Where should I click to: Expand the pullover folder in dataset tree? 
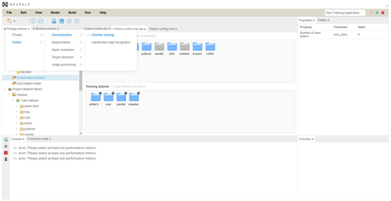pos(17,129)
